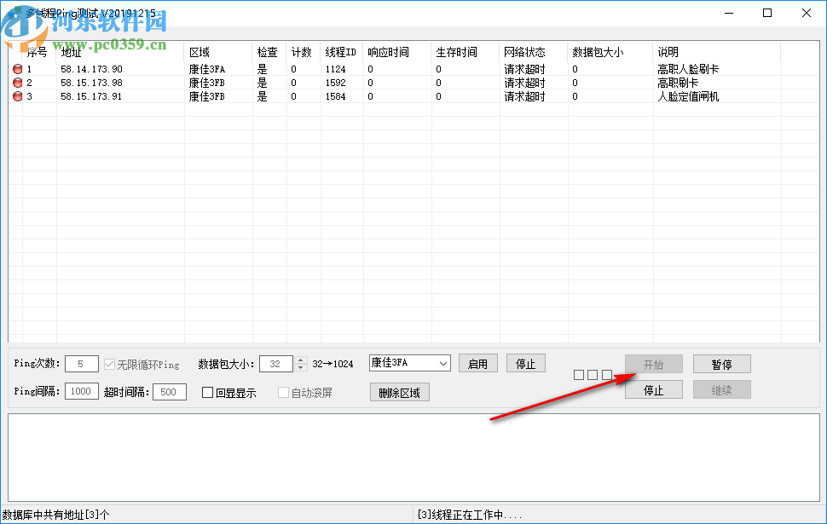Image resolution: width=827 pixels, height=524 pixels.
Task: Minimize the Ping test window
Action: coord(729,13)
